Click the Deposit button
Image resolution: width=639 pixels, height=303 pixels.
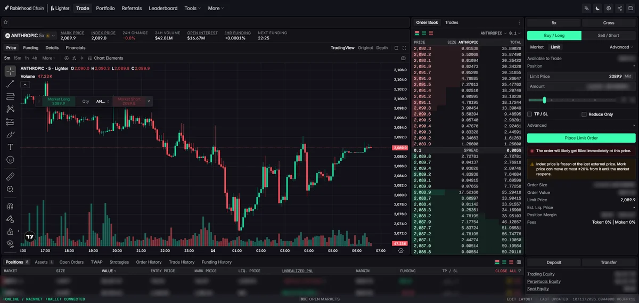553,262
